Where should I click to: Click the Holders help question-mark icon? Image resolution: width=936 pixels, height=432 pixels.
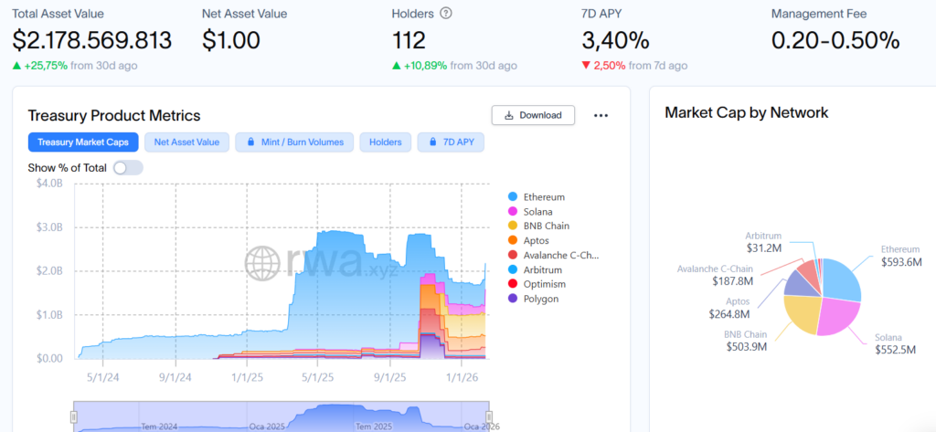pyautogui.click(x=445, y=13)
